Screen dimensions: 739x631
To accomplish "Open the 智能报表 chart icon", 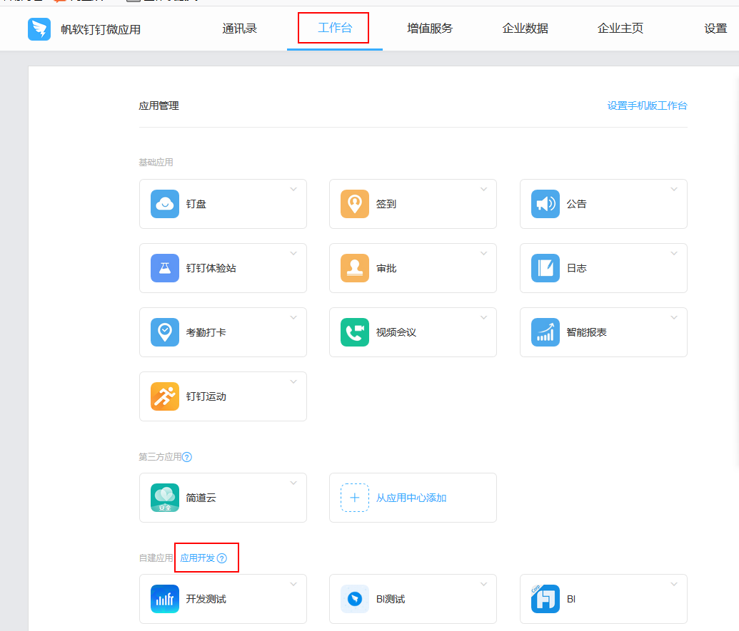I will coord(546,332).
